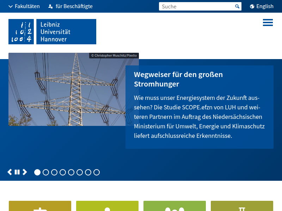This screenshot has height=211, width=282.
Task: Open the olive-colored tile
Action: click(242, 206)
